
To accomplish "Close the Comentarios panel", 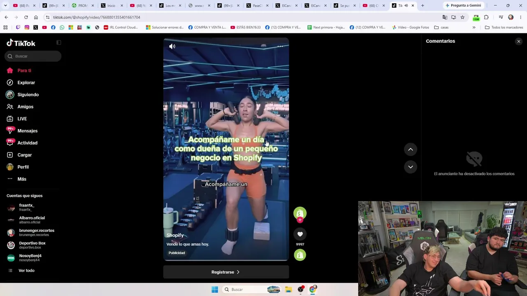I will (519, 42).
